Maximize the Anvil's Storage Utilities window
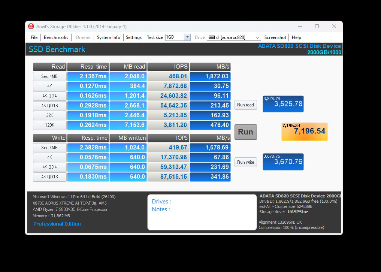 [317, 26]
